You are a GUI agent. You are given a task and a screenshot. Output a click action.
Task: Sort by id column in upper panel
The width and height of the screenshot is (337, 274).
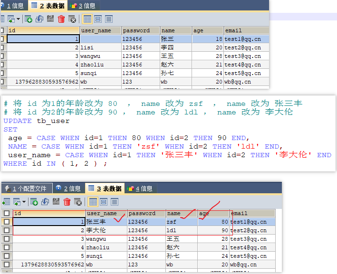[x=43, y=30]
